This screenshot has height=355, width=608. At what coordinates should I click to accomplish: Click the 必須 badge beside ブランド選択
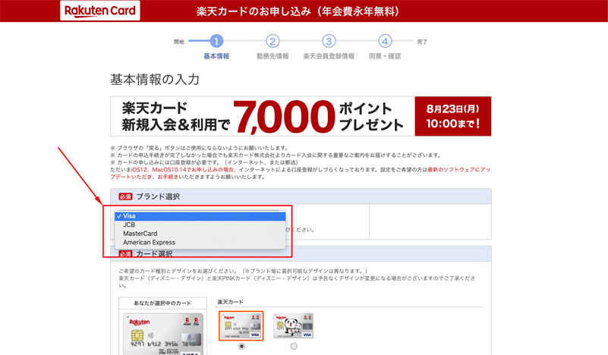pos(125,196)
